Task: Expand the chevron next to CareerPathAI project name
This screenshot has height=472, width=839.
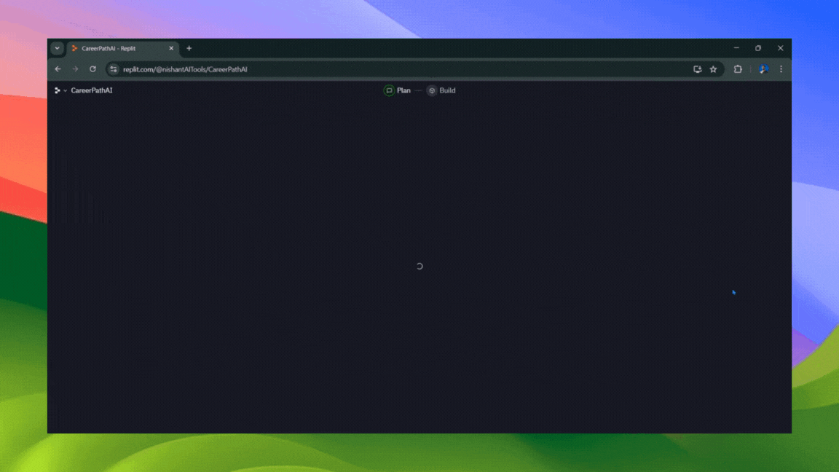Action: click(x=66, y=90)
